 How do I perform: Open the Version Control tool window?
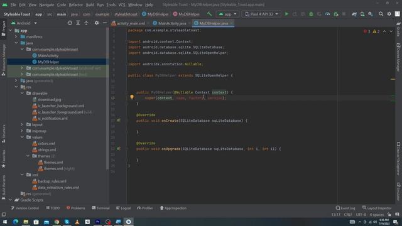pos(25,208)
